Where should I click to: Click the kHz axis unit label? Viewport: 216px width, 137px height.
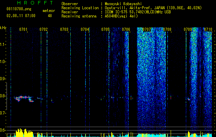coord(3,28)
